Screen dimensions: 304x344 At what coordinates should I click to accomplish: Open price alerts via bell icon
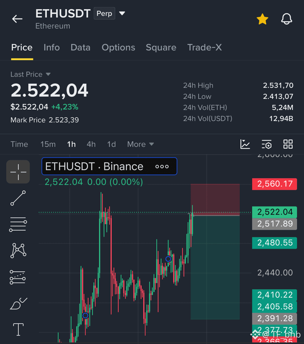pos(287,19)
